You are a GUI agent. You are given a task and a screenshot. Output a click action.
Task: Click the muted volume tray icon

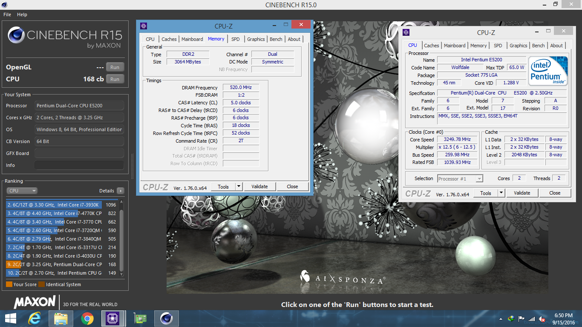542,319
